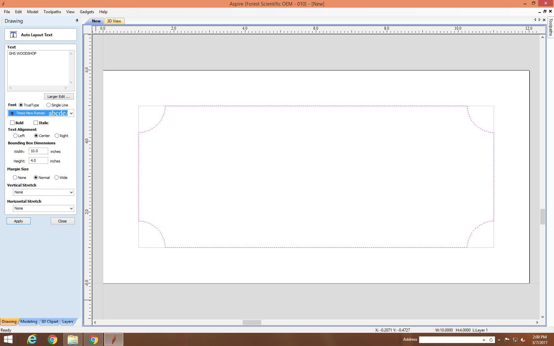Open Internet Explorer from the taskbar
The width and height of the screenshot is (554, 346).
(32, 339)
